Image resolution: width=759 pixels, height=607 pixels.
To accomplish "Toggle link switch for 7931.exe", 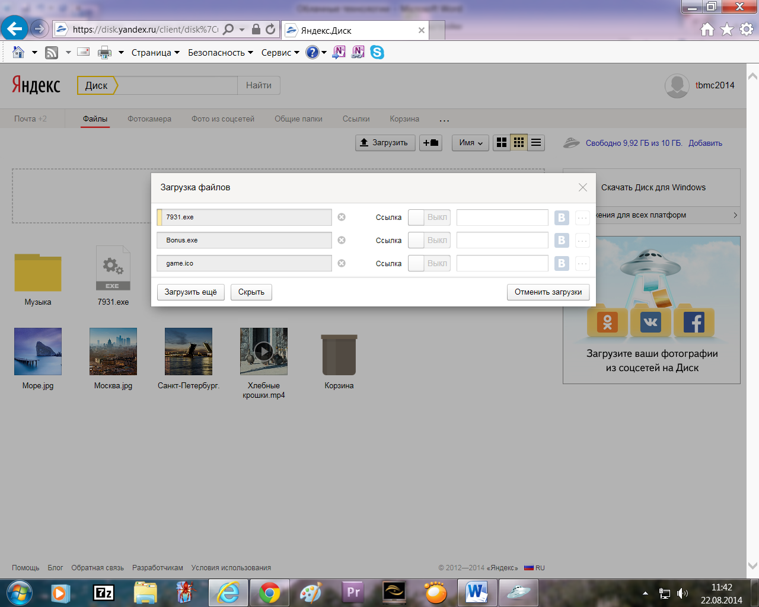I will [429, 218].
